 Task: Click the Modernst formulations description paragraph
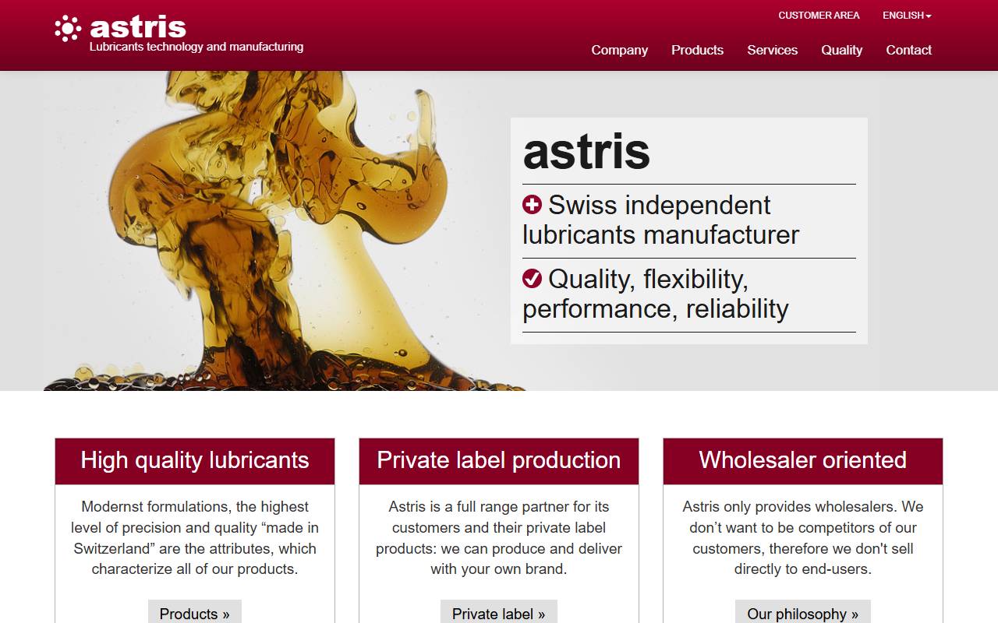(x=195, y=538)
